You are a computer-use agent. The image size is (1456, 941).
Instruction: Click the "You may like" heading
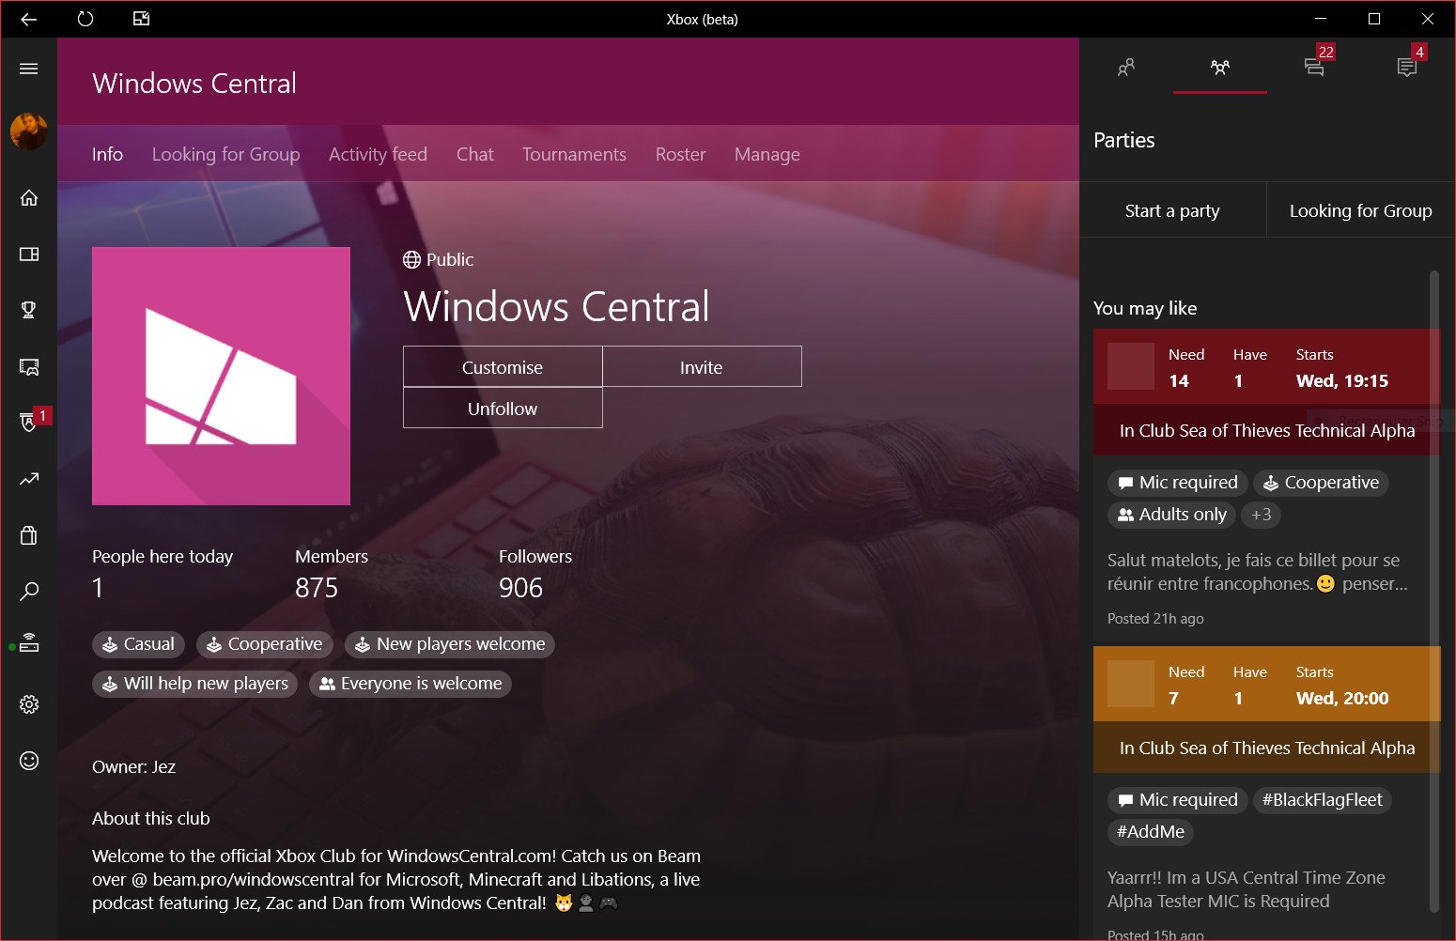tap(1145, 308)
